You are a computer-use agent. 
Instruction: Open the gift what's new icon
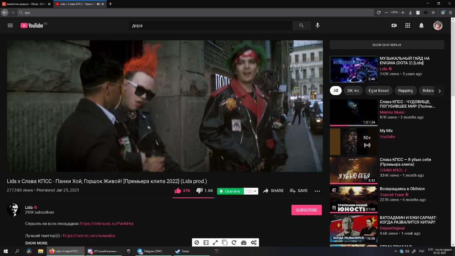click(x=443, y=12)
